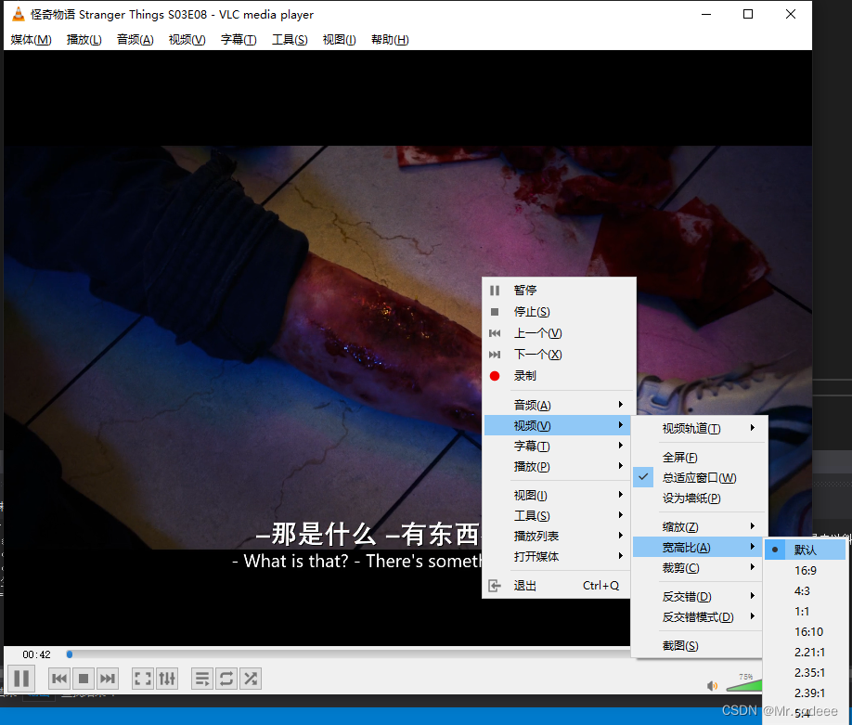Select 设为墙纸(P) option
This screenshot has width=852, height=725.
[699, 498]
